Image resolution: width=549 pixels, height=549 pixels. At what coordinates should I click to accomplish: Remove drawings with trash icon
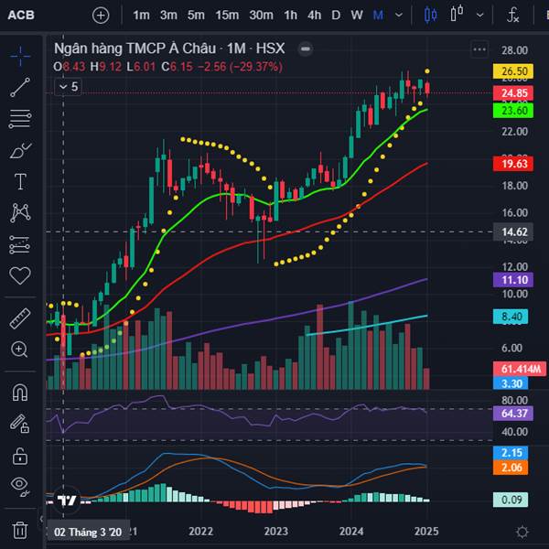(x=20, y=530)
